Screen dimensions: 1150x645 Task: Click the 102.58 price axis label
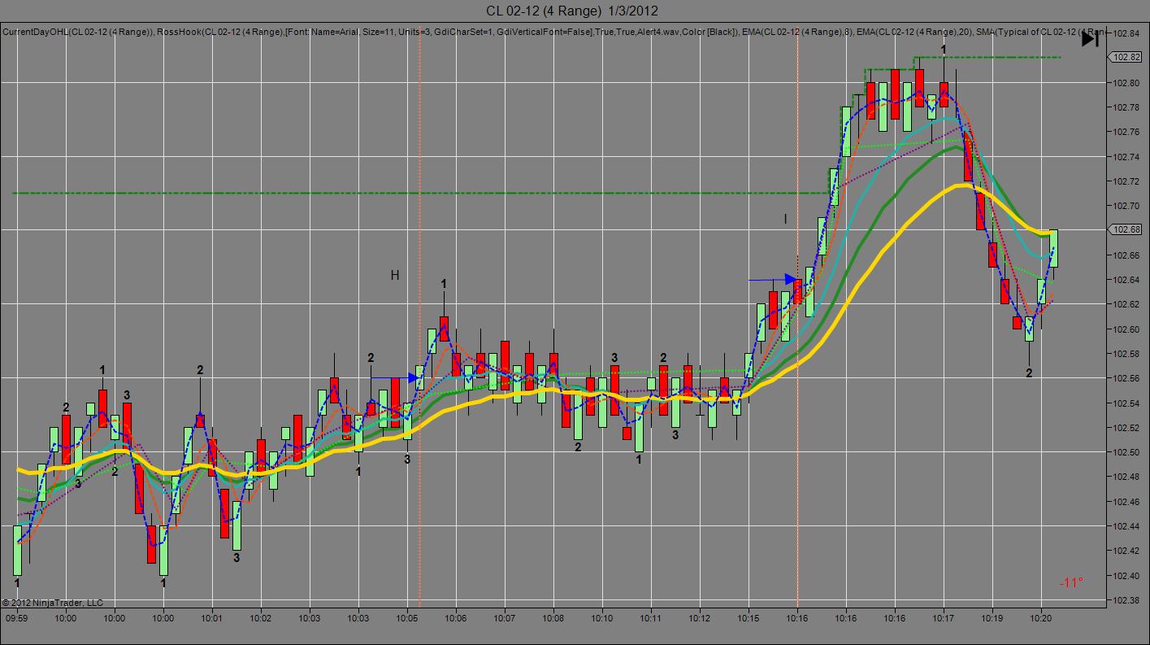click(1126, 354)
